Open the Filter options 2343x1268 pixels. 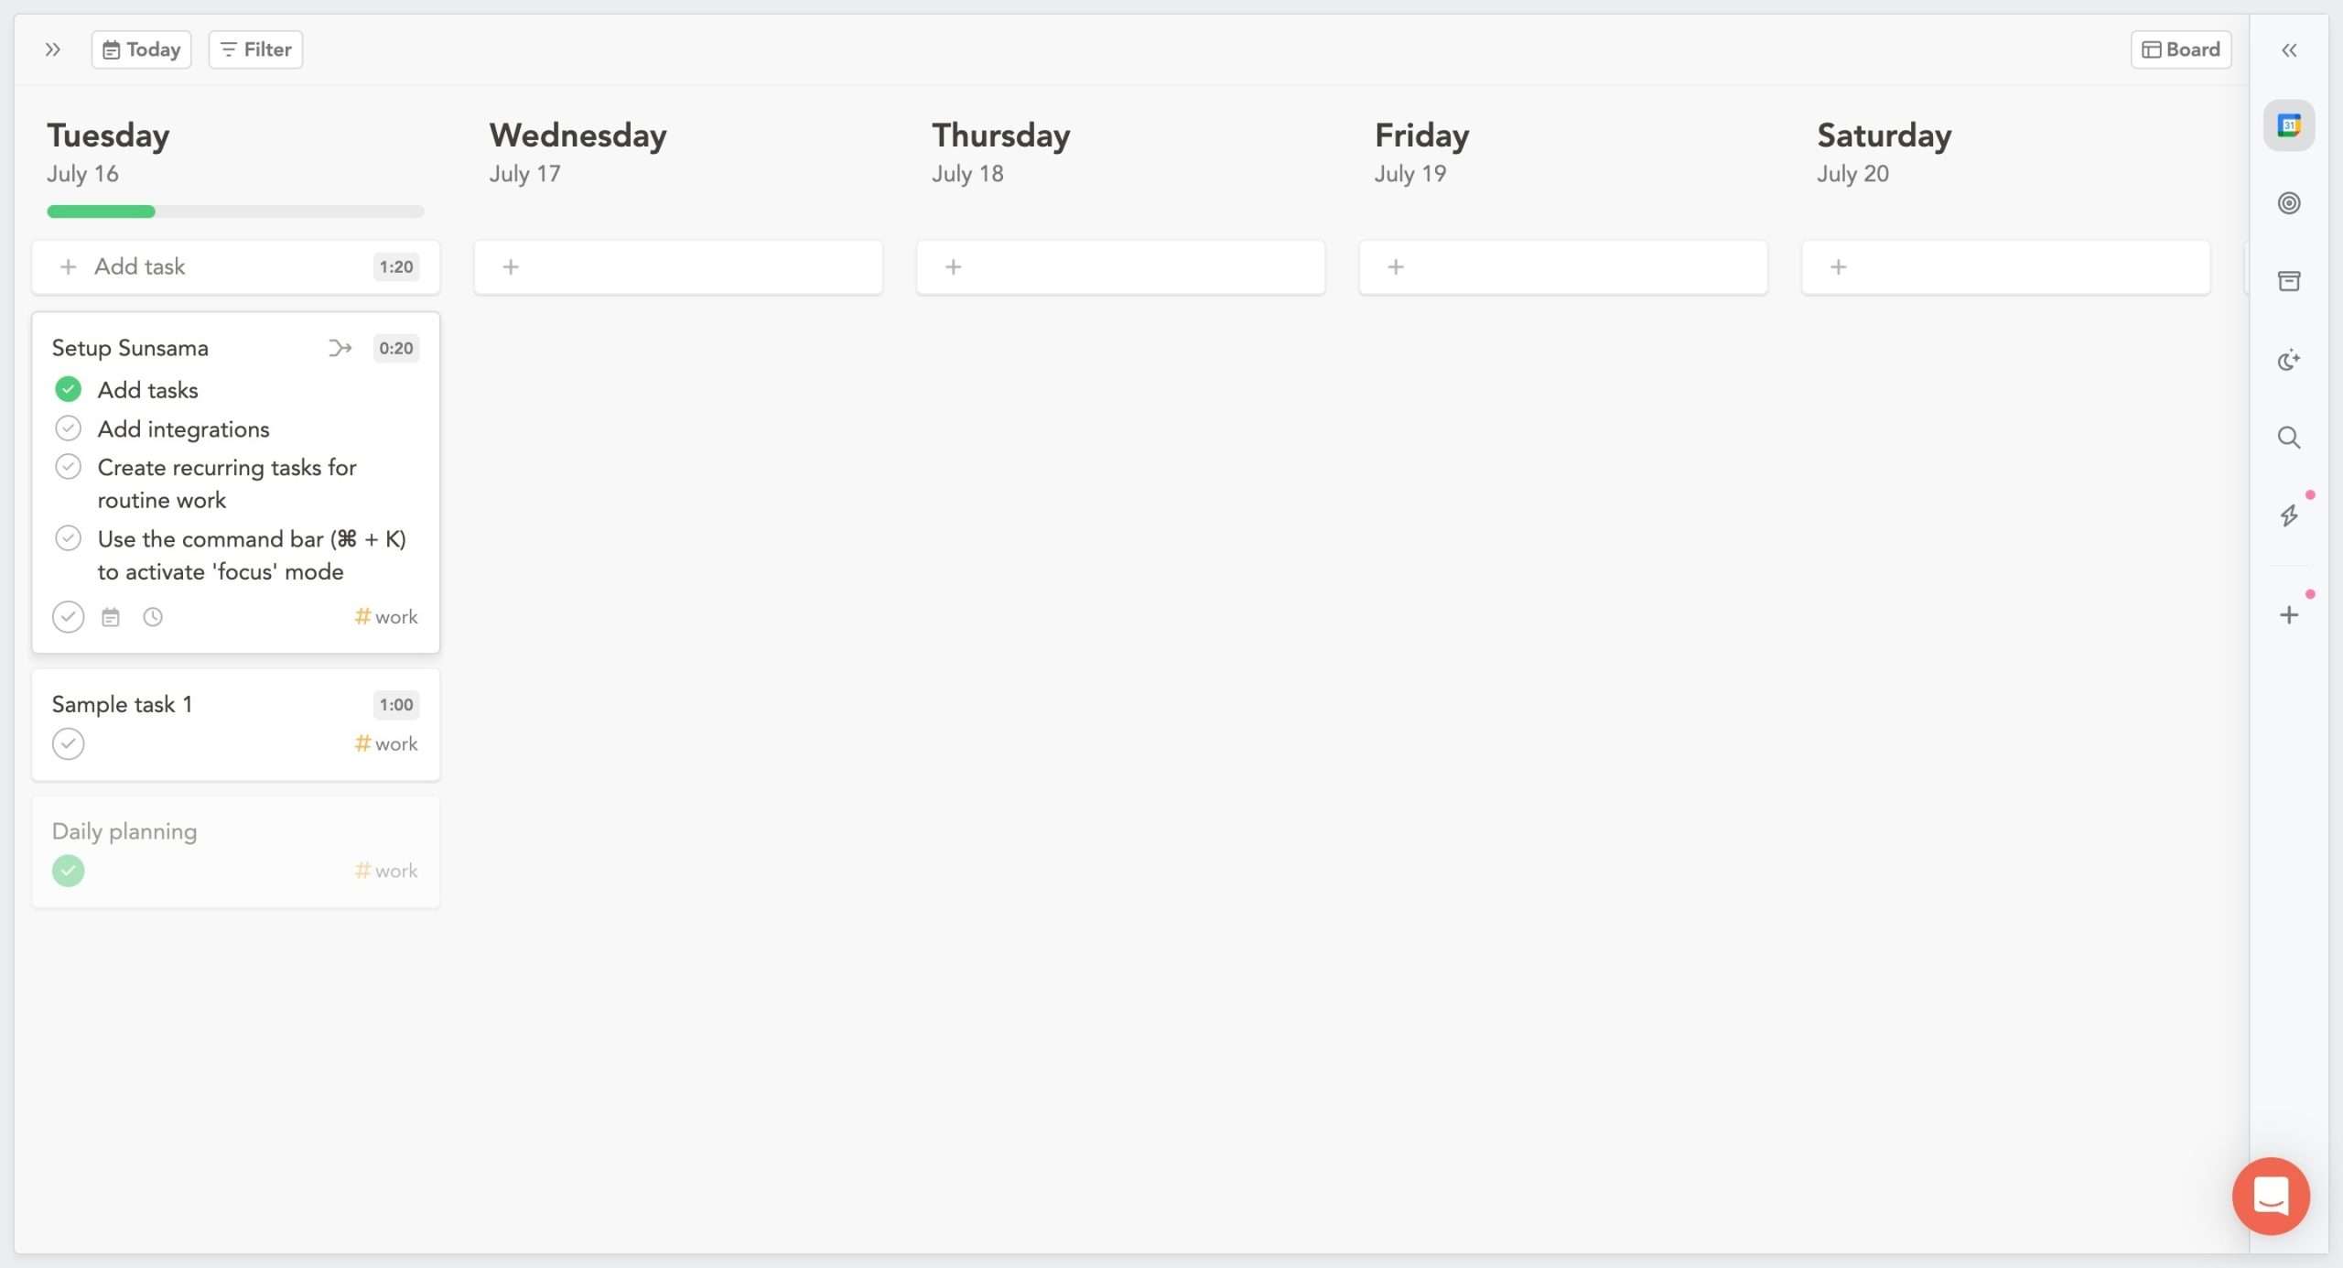click(x=254, y=49)
